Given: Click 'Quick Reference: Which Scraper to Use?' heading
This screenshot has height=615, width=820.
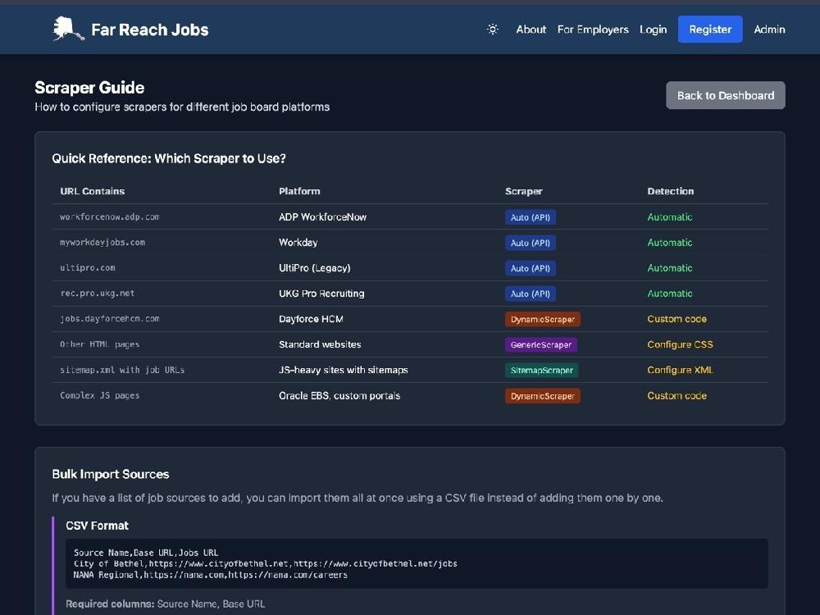Looking at the screenshot, I should 169,158.
